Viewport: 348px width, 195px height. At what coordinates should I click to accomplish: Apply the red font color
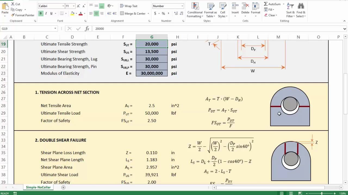click(80, 13)
